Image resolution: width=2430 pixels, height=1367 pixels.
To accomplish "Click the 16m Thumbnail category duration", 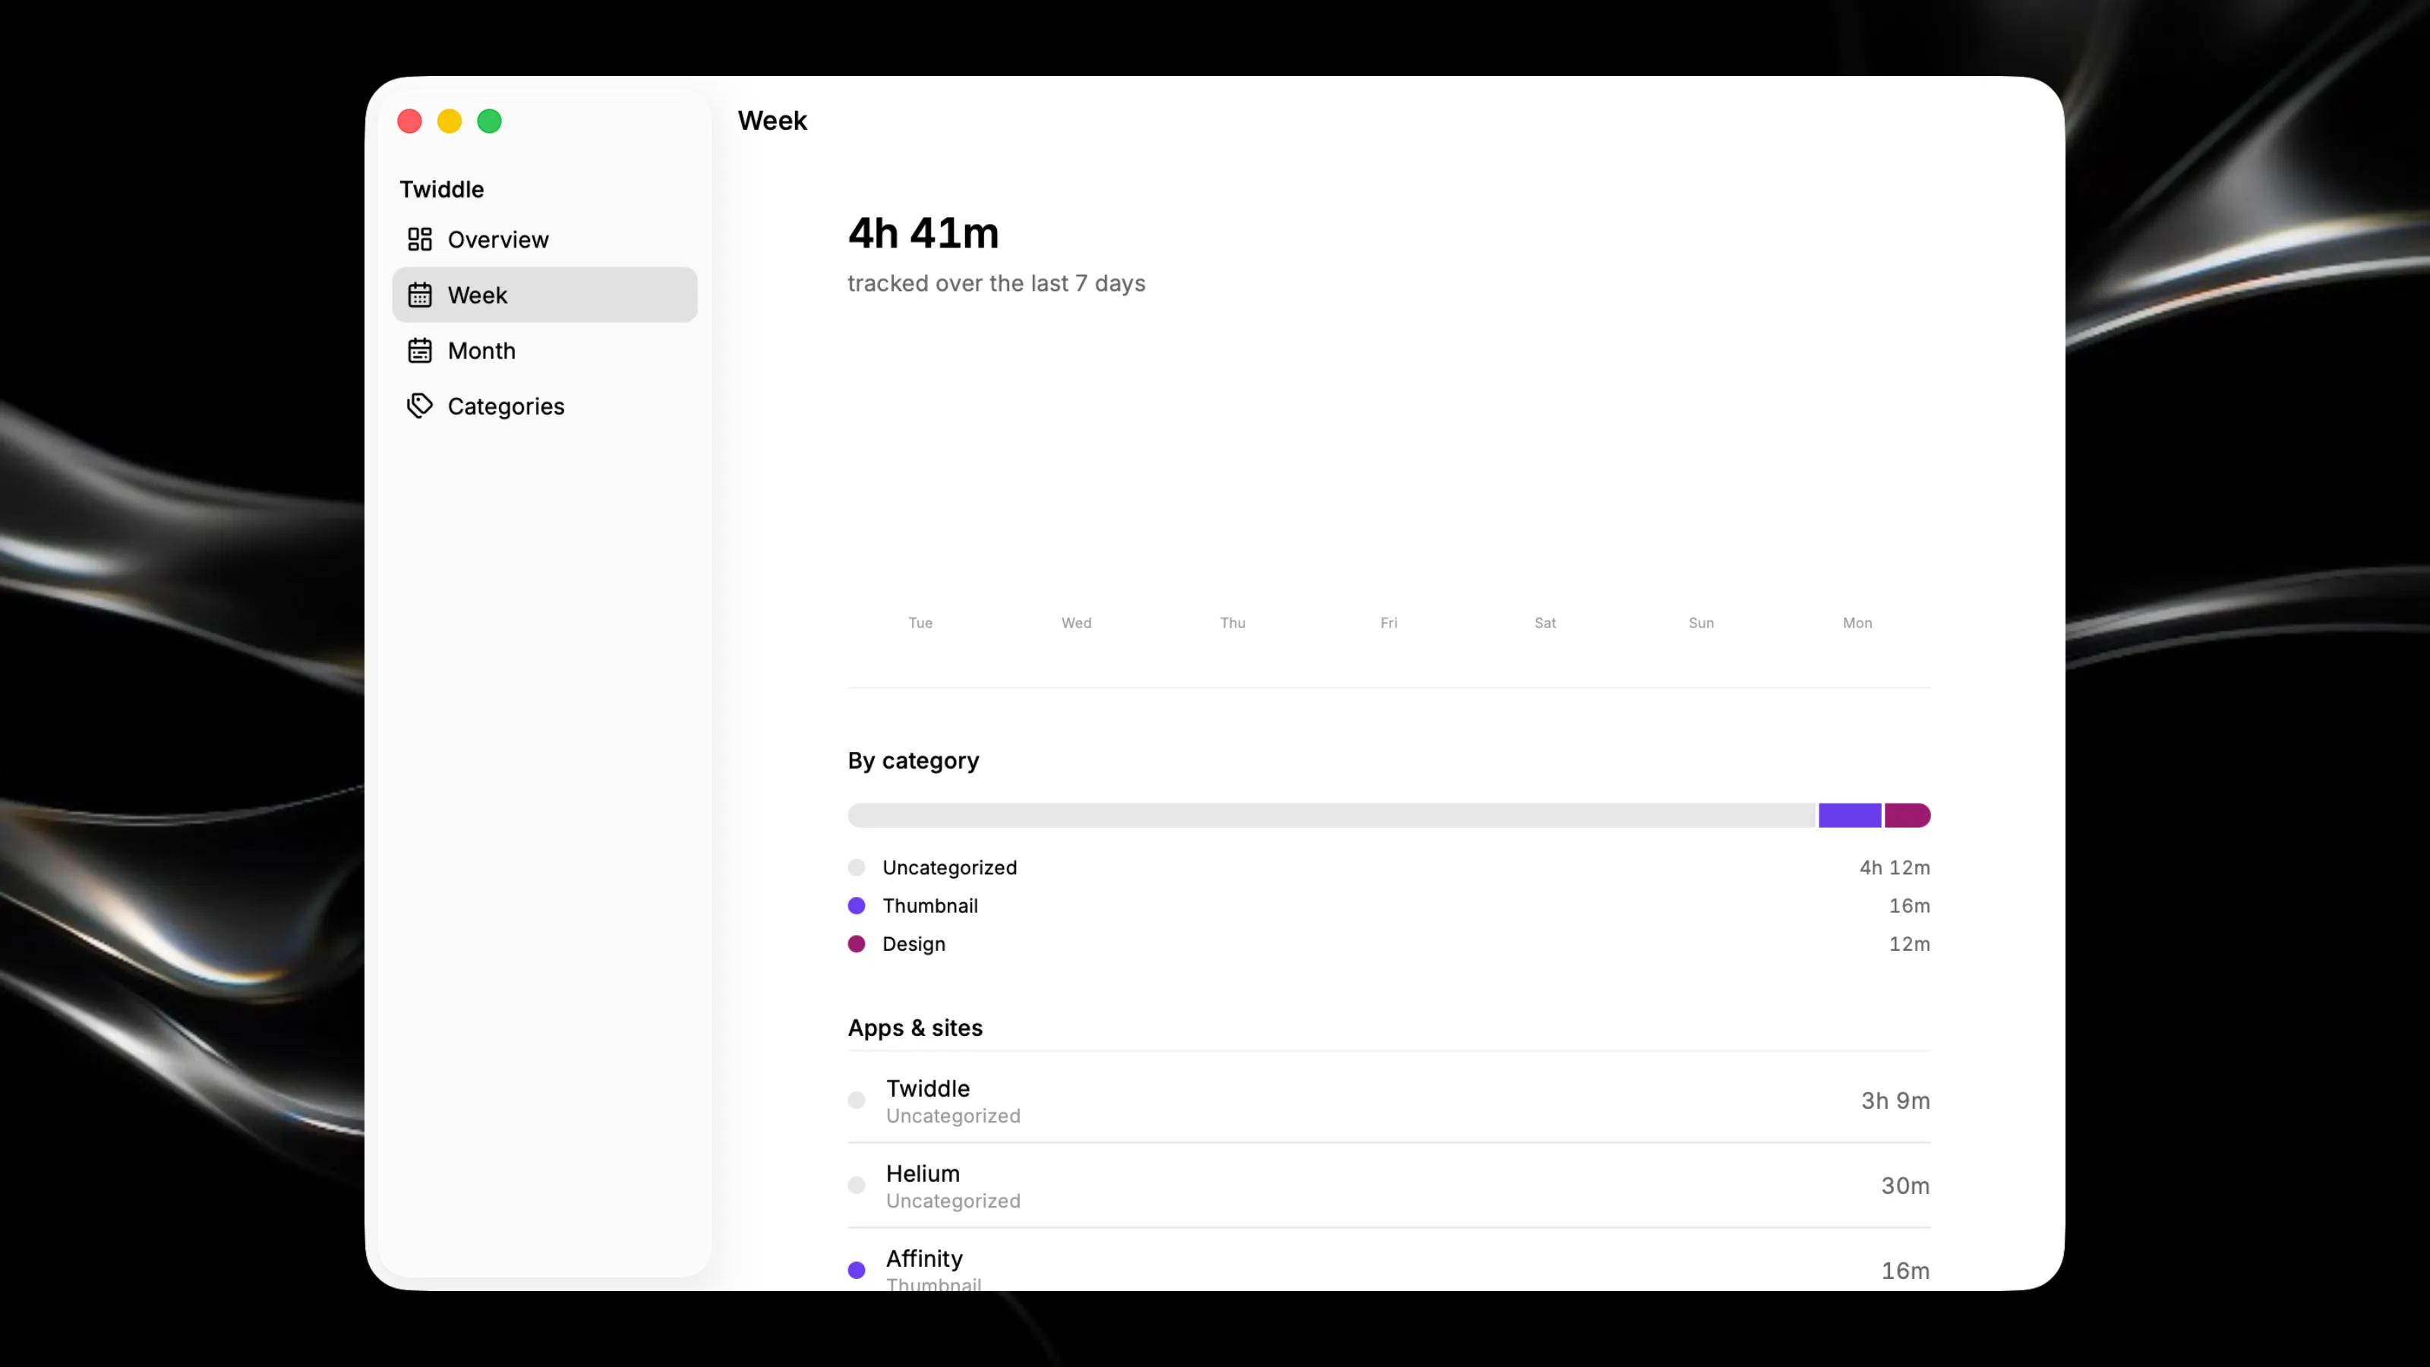I will pyautogui.click(x=1909, y=906).
